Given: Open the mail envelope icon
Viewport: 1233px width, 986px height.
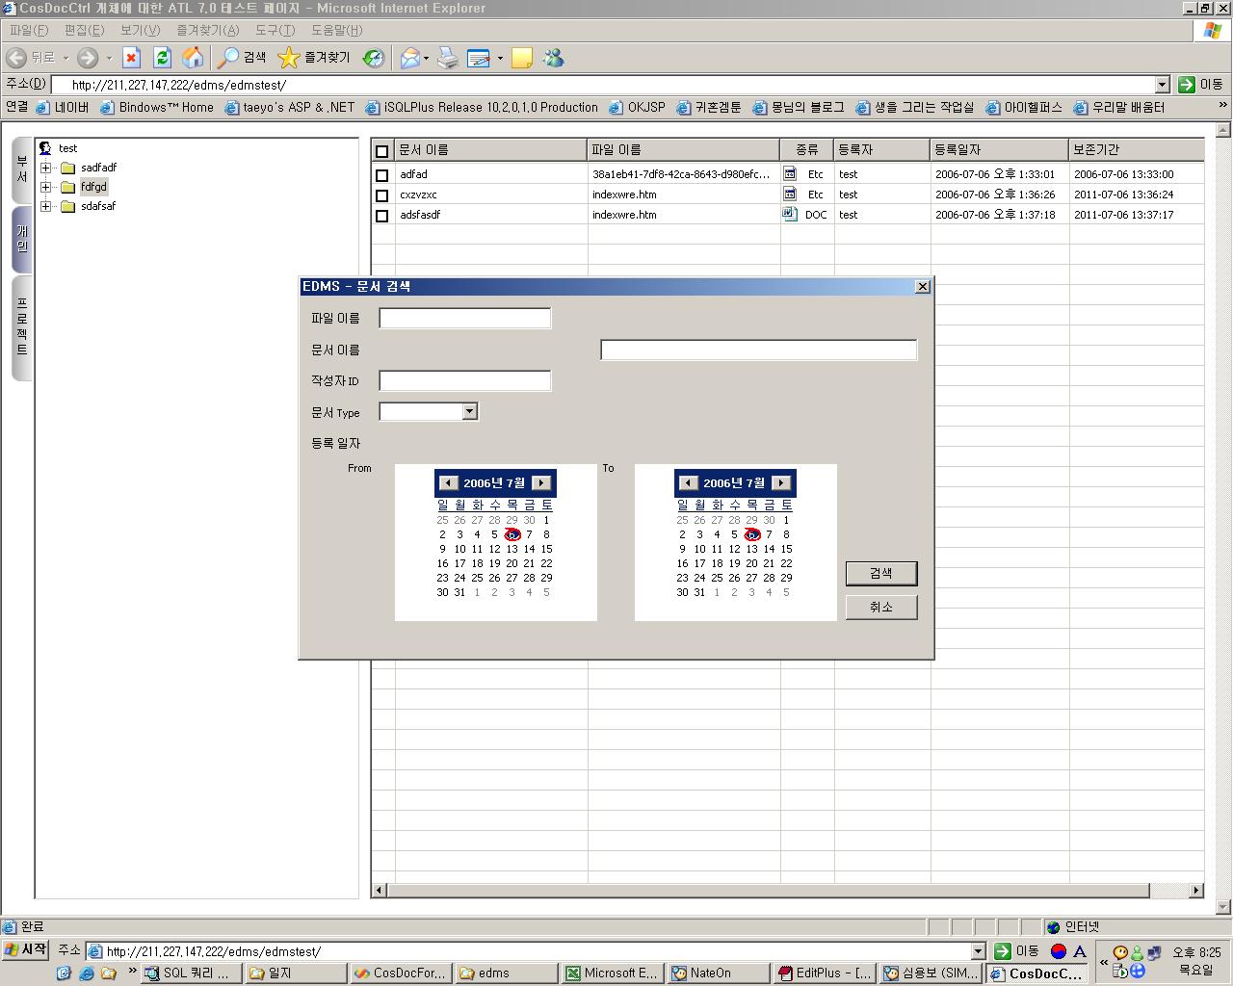Looking at the screenshot, I should coord(408,58).
